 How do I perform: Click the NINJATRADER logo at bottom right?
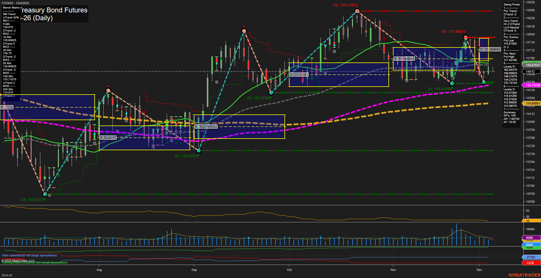point(524,275)
